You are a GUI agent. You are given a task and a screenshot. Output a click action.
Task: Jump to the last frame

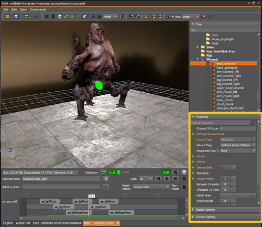(x=176, y=179)
